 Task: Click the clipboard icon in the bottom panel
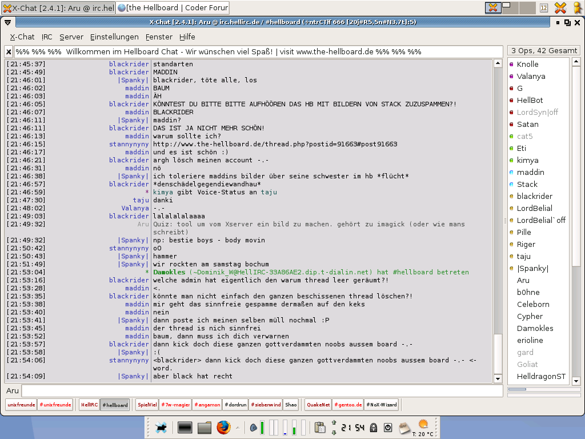click(x=320, y=427)
